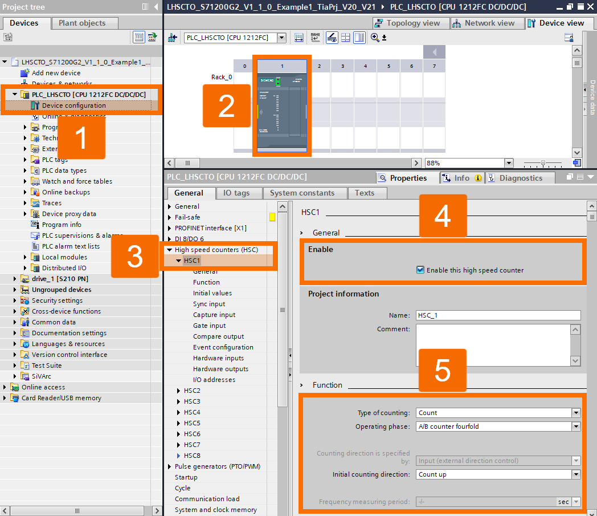The width and height of the screenshot is (597, 516).
Task: Expand Pulse generators (PTO/PWM) node
Action: coord(169,466)
